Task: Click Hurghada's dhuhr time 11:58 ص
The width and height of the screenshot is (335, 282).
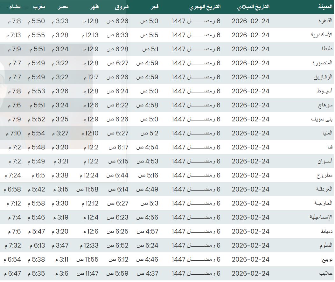Action: tap(87, 189)
